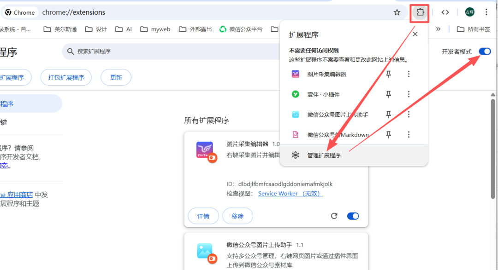Click the developer tools <> icon
The height and width of the screenshot is (270, 498).
tap(445, 12)
